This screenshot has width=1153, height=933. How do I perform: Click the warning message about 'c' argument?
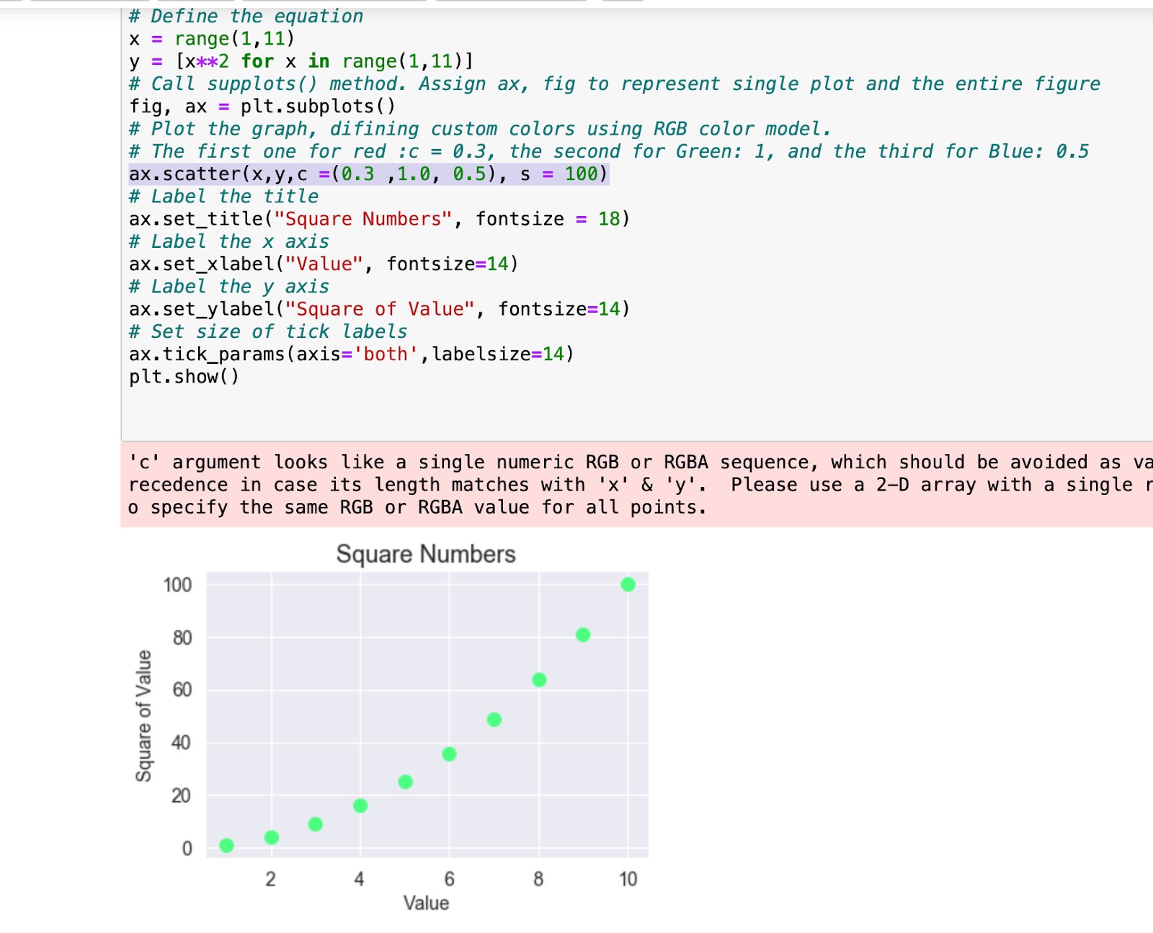click(504, 484)
